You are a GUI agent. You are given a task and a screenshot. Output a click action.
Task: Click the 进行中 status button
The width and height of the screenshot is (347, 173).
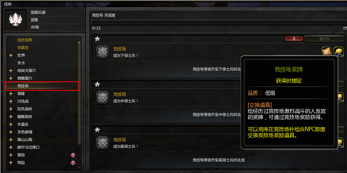(324, 38)
